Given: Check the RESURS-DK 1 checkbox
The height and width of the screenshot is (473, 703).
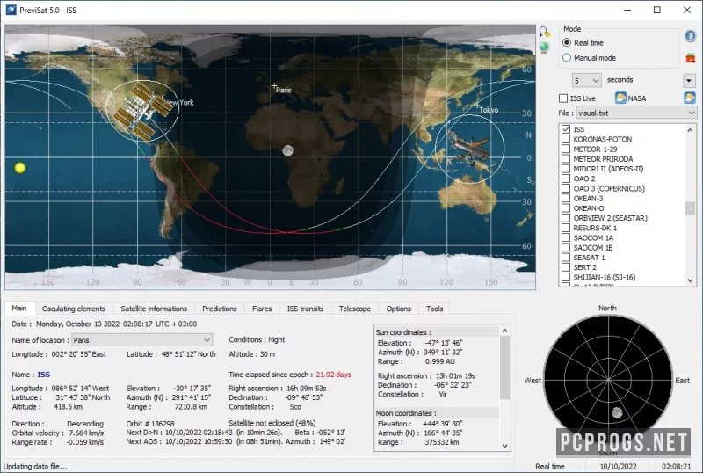Looking at the screenshot, I should pos(566,228).
